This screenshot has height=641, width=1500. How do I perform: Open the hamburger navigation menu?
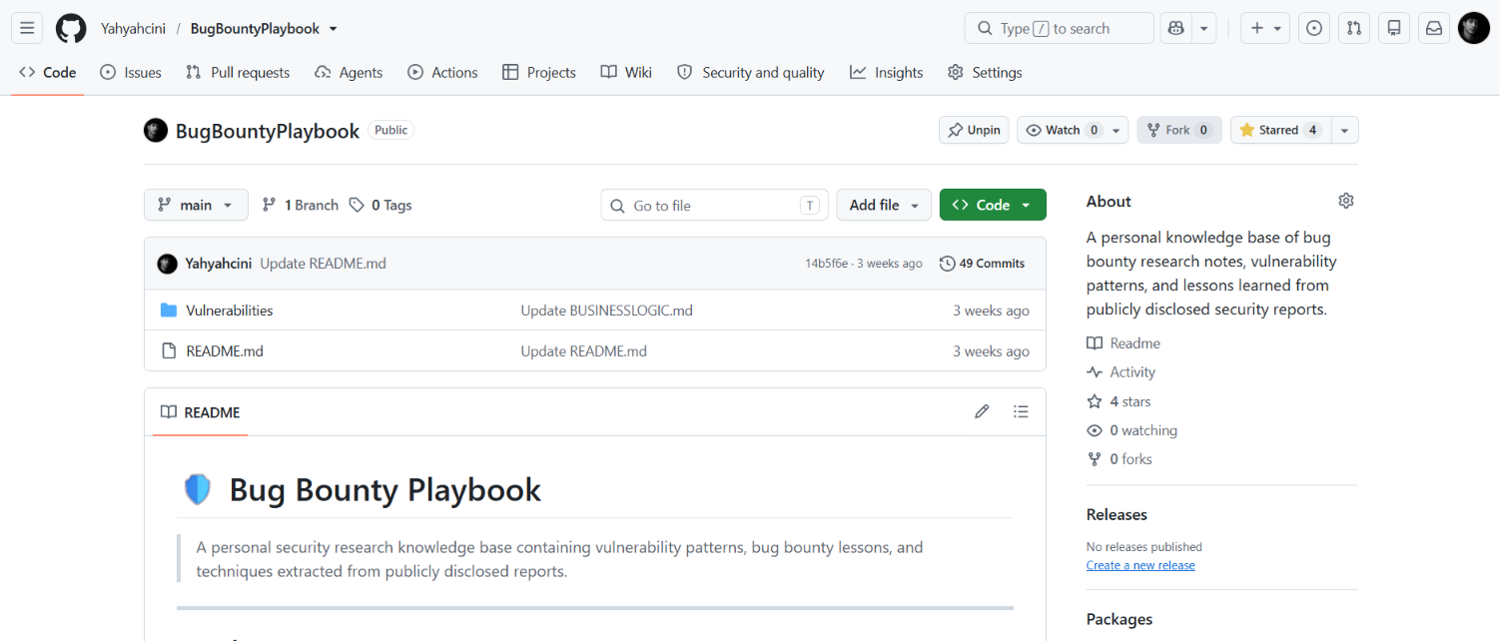tap(27, 28)
